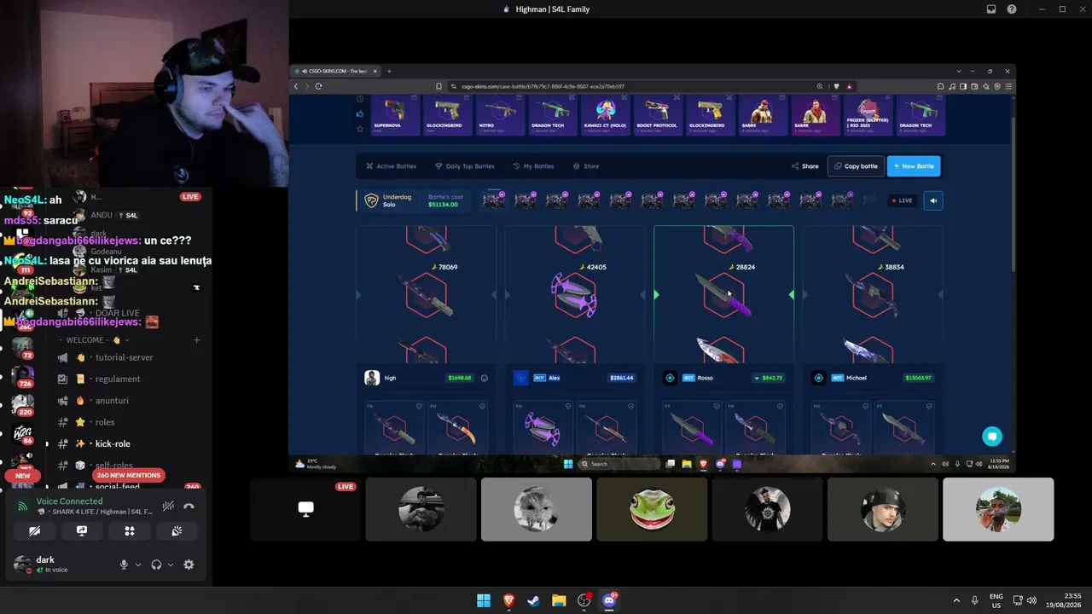Disconnect from voice with the hang-up icon
1092x614 pixels.
(x=189, y=506)
